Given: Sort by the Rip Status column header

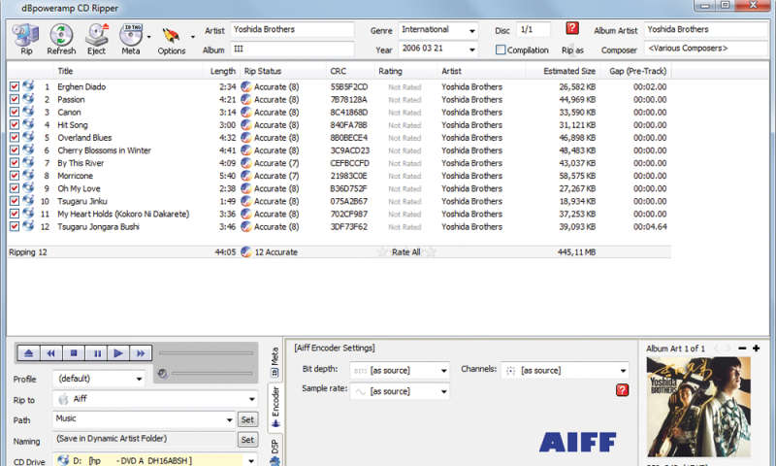Looking at the screenshot, I should pos(263,71).
